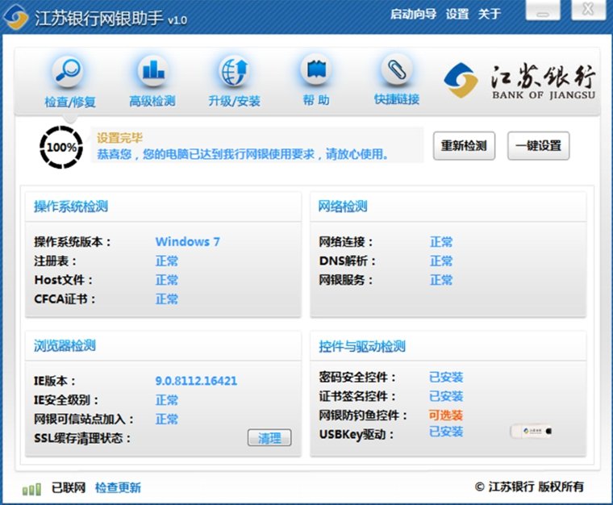The image size is (613, 505).
Task: Click the SSL缓存清理状态 label
Action: point(82,438)
